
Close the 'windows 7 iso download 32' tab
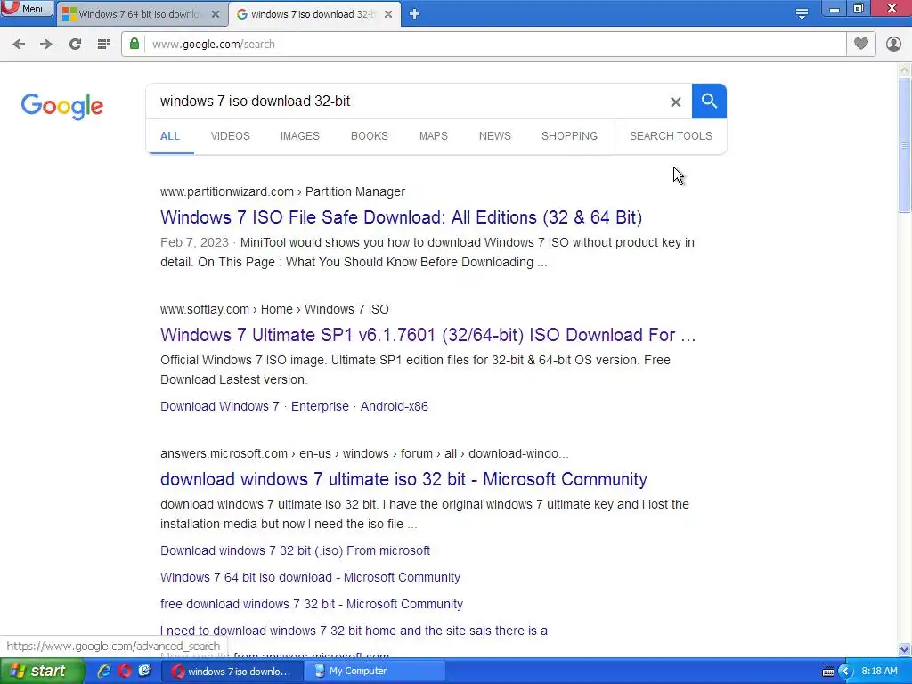point(388,14)
